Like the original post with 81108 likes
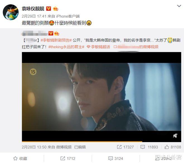Image resolution: width=184 pixels, height=163 pixels. pyautogui.click(x=173, y=147)
